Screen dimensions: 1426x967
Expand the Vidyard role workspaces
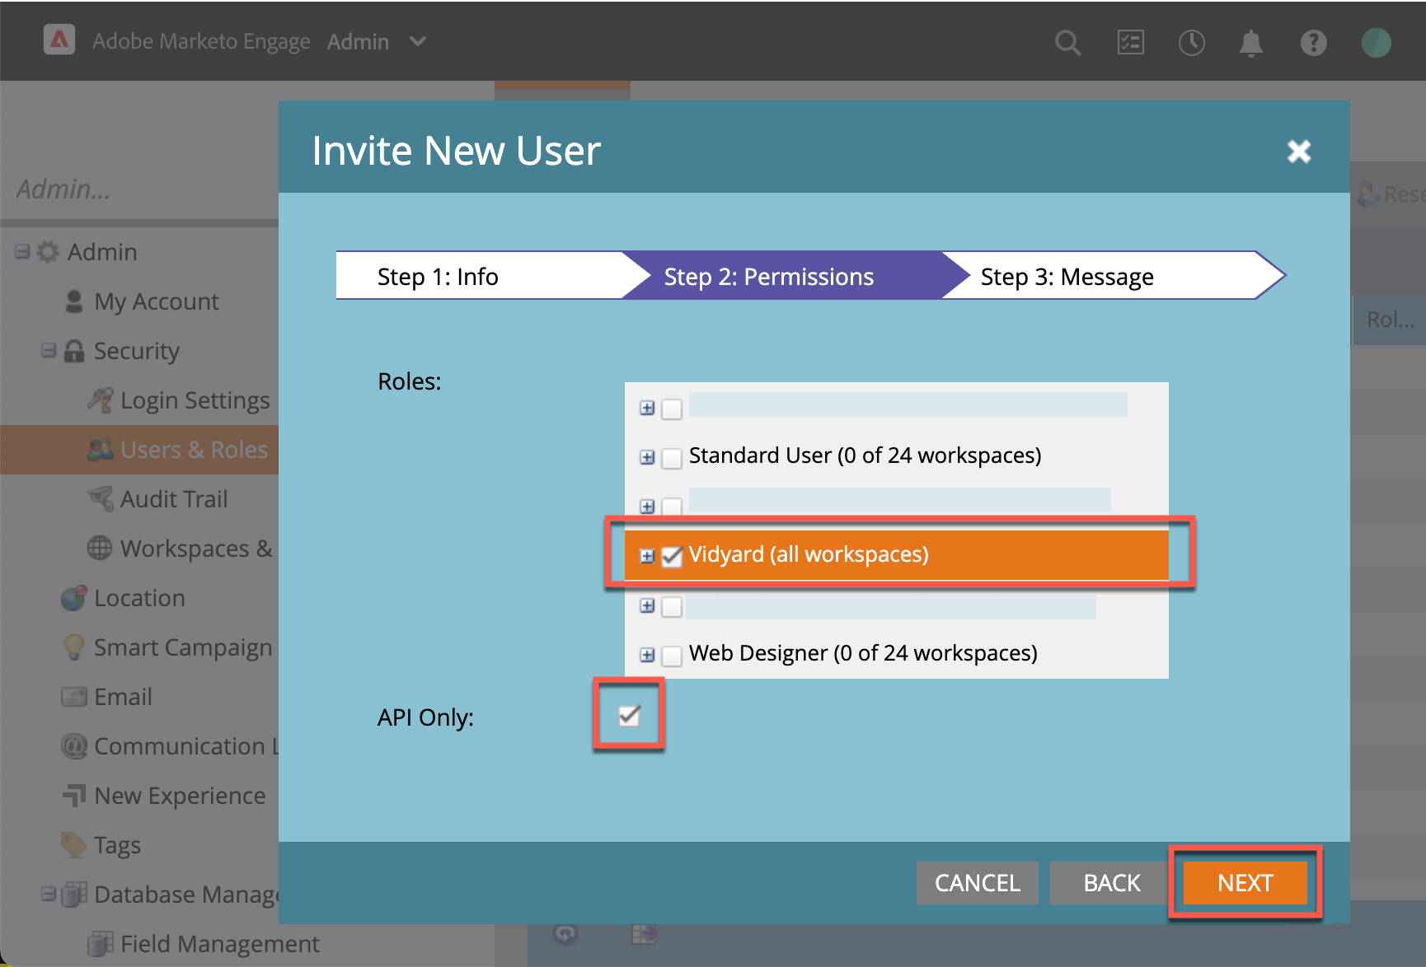coord(647,556)
